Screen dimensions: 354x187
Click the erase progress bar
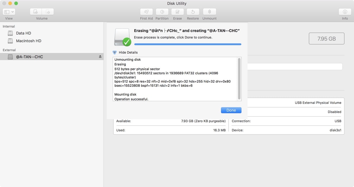point(188,44)
